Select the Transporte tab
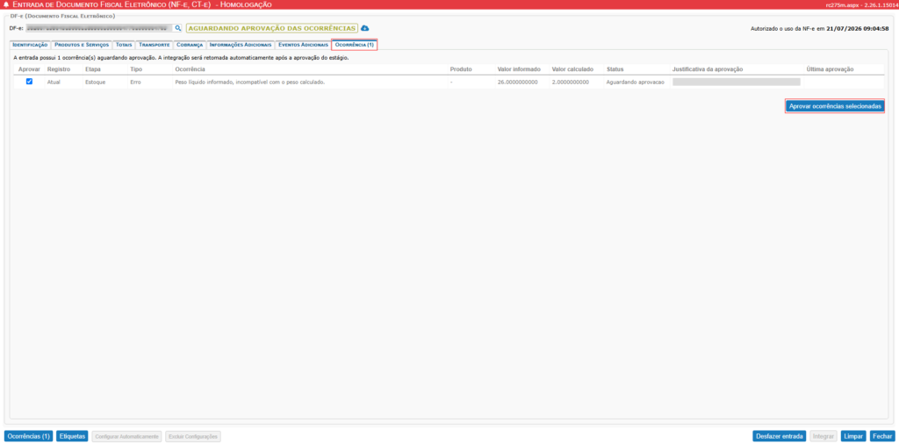 155,45
